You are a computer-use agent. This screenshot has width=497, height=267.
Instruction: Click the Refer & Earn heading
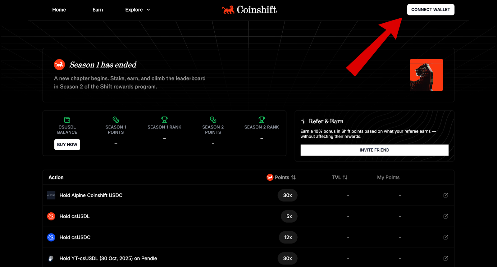point(326,121)
